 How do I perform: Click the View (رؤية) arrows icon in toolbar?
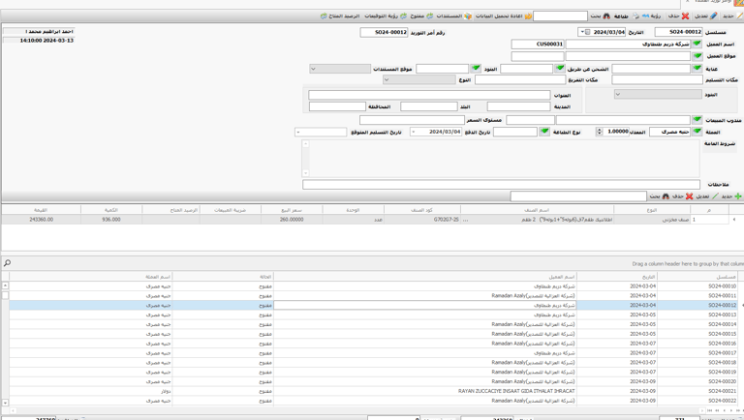click(x=645, y=15)
